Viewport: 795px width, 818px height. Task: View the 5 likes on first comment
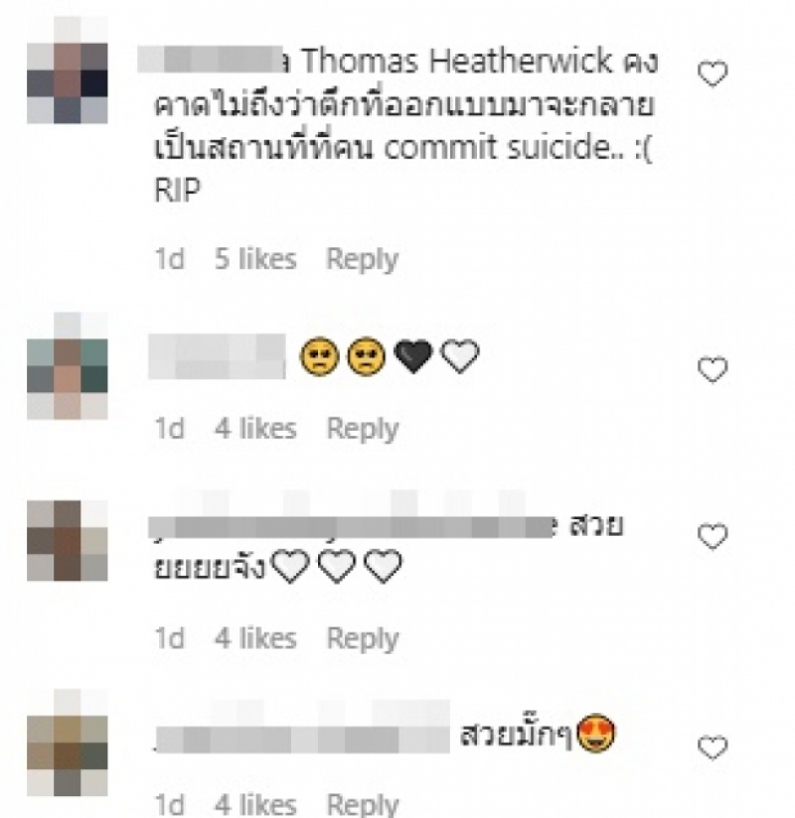255,259
